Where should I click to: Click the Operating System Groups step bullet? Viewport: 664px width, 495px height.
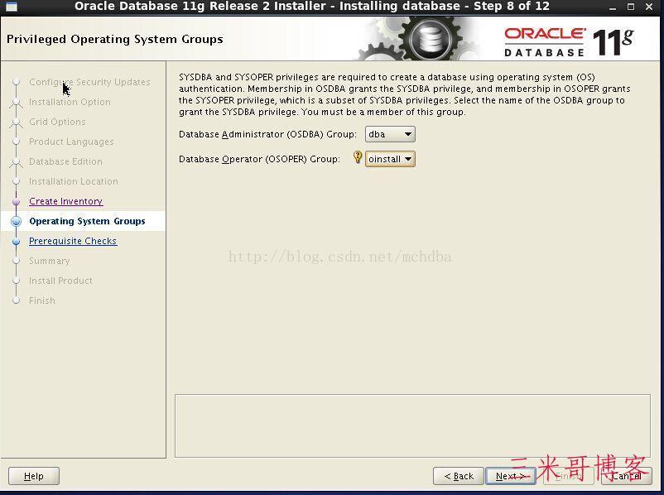tap(16, 221)
